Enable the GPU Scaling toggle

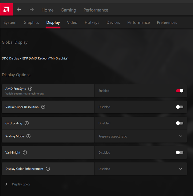pyautogui.click(x=180, y=123)
